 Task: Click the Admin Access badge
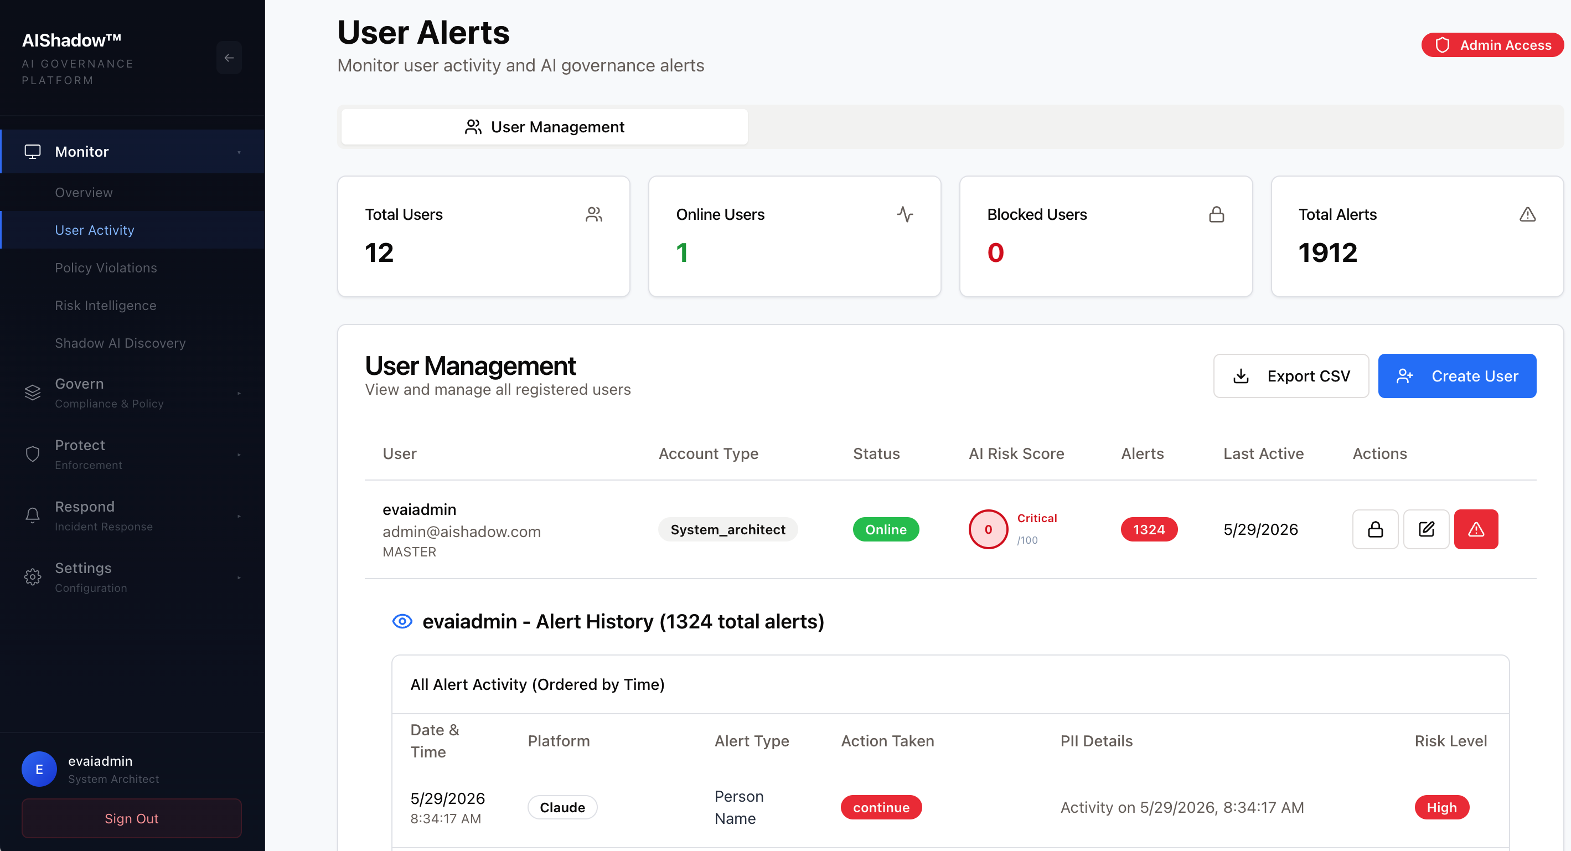pos(1492,45)
